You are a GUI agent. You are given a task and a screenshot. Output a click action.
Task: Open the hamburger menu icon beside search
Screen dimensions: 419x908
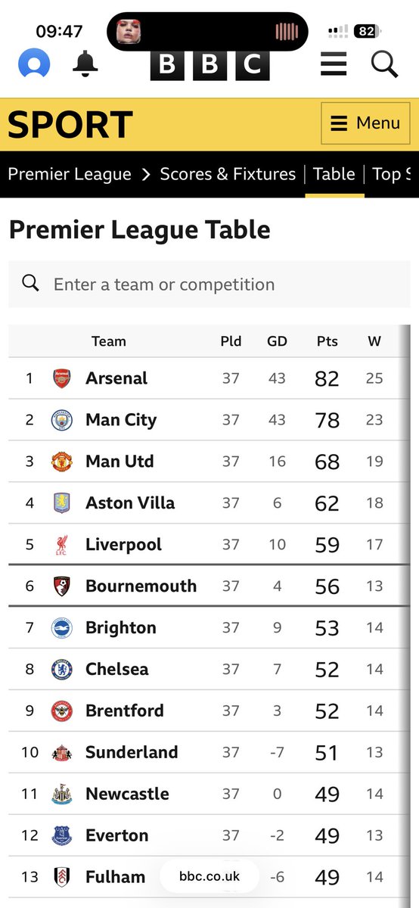point(334,64)
